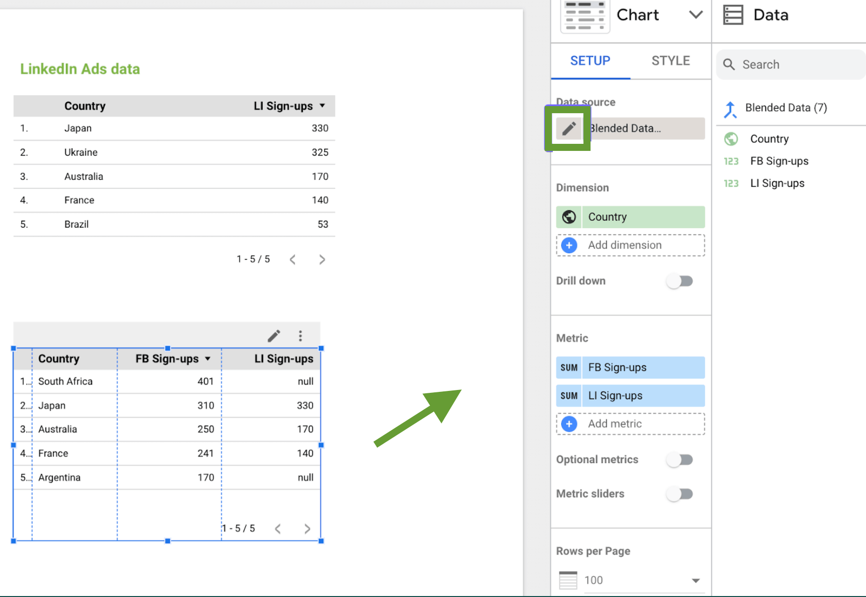Select the FB Sign-ups field in Data panel
The width and height of the screenshot is (866, 597).
click(779, 161)
